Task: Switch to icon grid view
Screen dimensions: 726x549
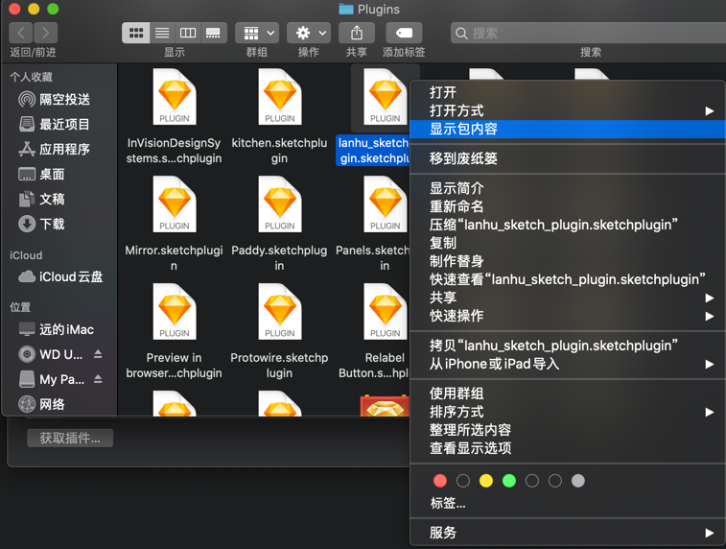Action: 135,33
